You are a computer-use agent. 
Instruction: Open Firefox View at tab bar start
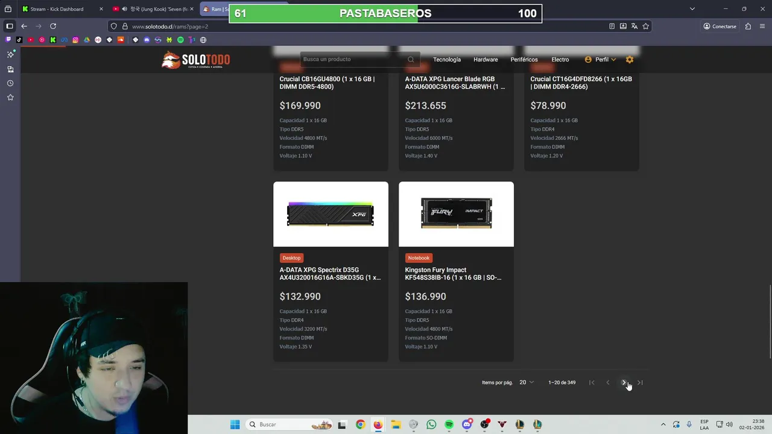click(x=8, y=9)
